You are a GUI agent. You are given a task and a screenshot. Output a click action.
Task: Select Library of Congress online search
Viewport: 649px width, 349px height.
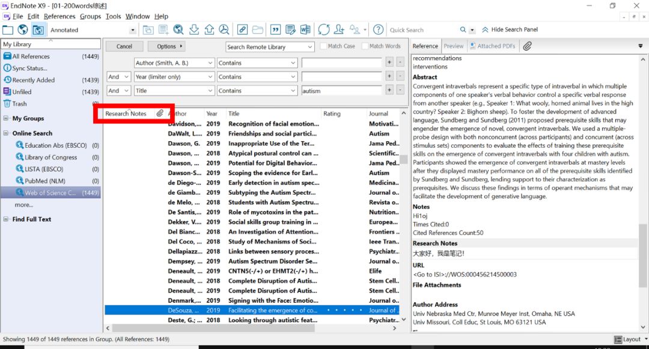(50, 157)
